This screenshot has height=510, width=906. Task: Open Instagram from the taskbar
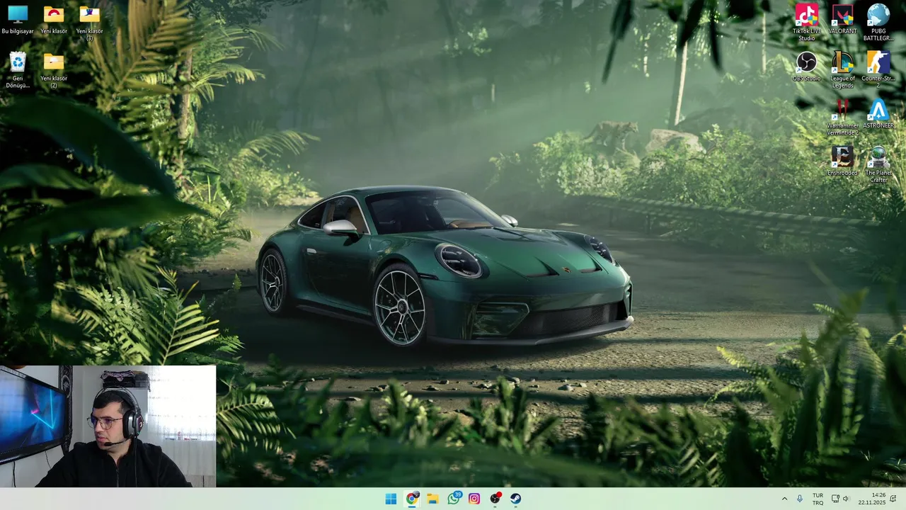tap(474, 499)
